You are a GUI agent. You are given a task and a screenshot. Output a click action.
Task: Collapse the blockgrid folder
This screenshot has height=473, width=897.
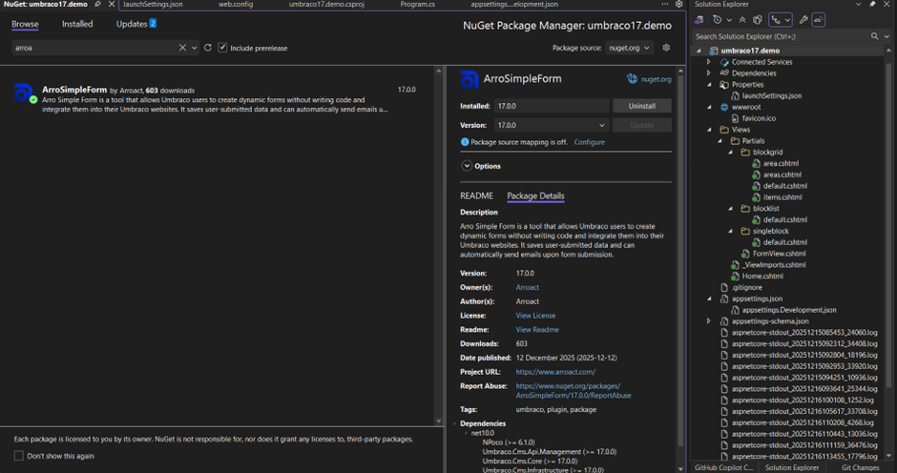[731, 153]
